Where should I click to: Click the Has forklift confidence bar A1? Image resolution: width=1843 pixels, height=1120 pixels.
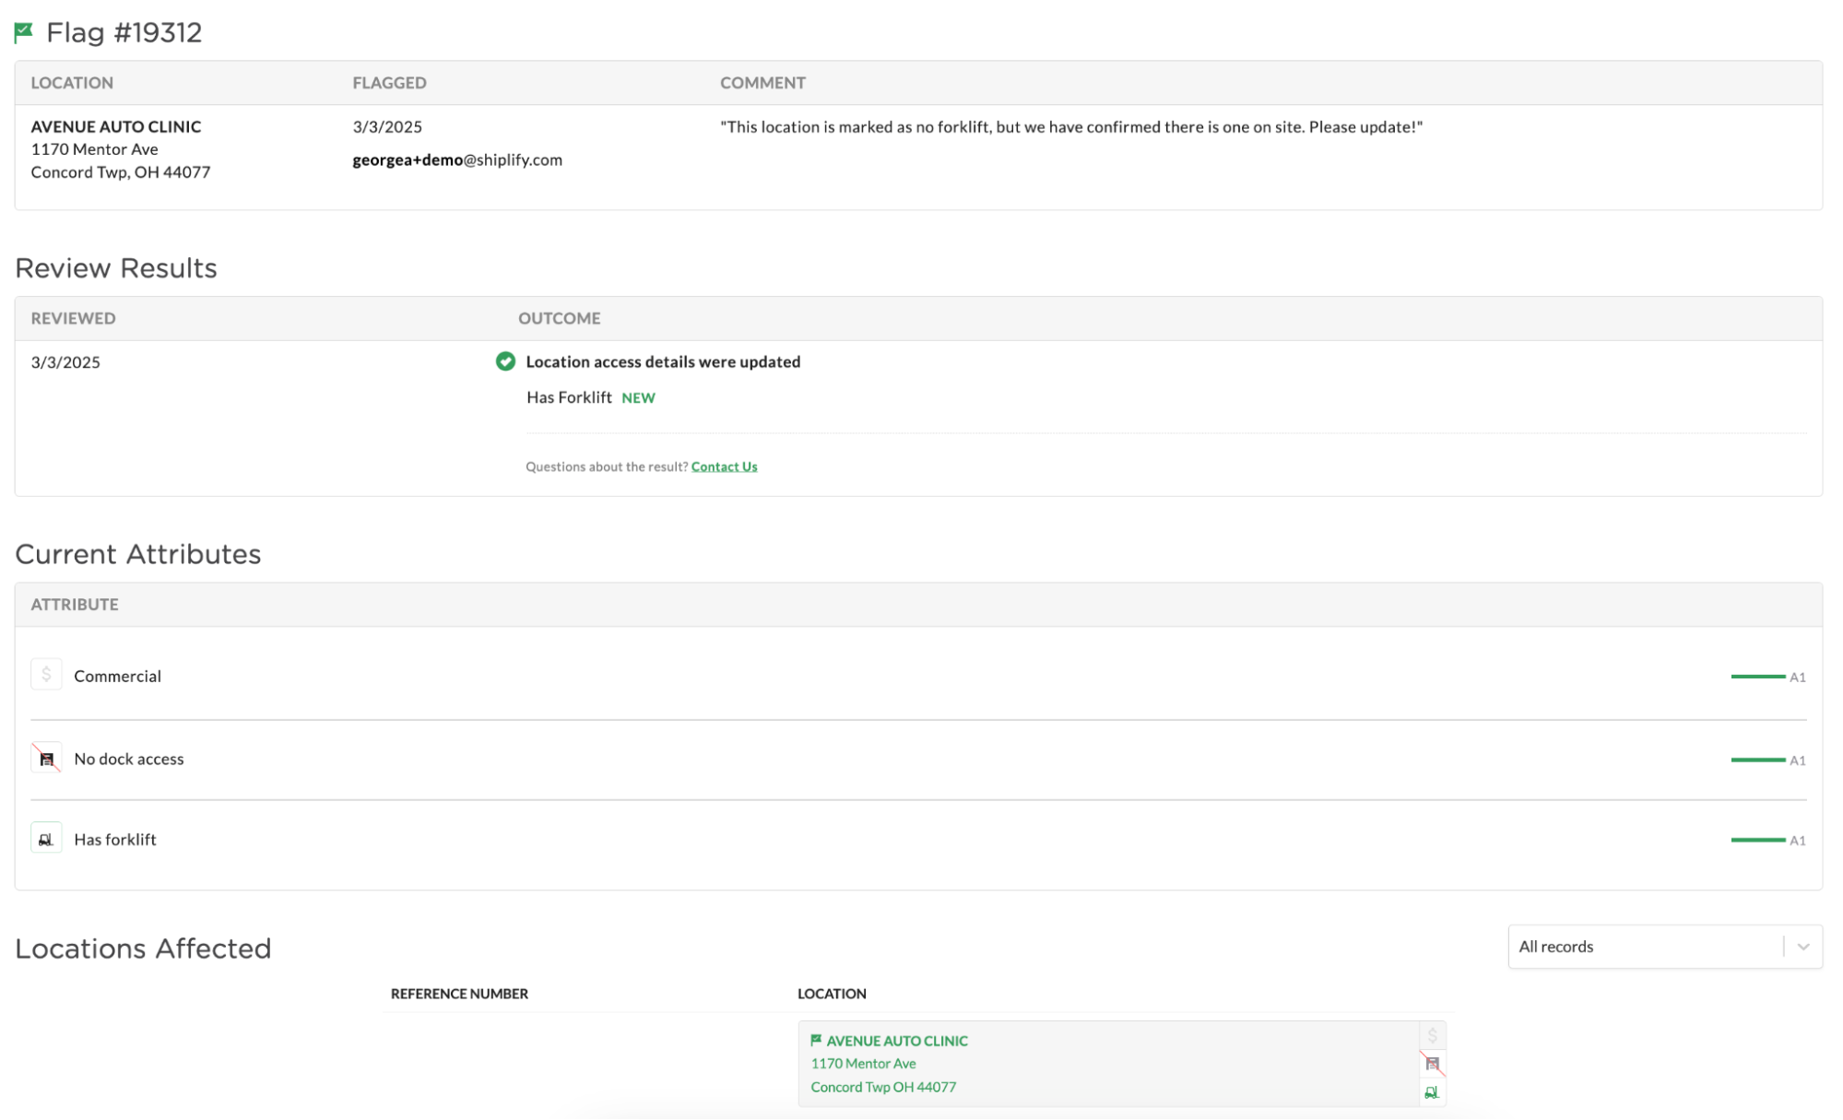click(x=1758, y=840)
